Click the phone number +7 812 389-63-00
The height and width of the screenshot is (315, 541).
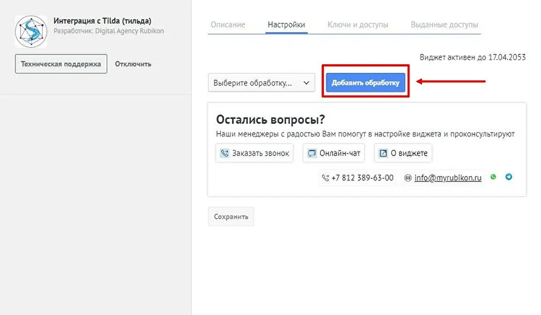click(362, 178)
